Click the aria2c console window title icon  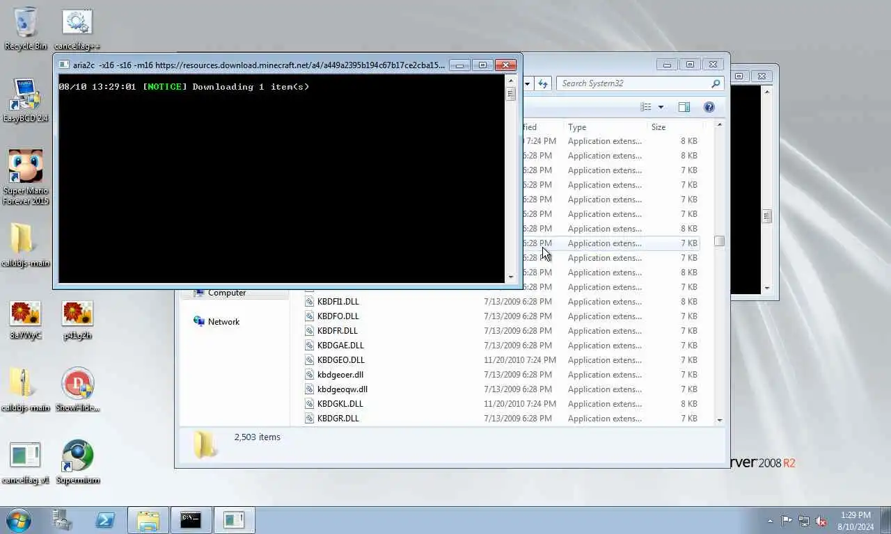tap(63, 65)
